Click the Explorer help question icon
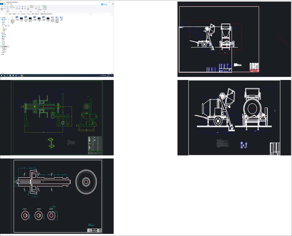Screen dimensions: 292x236 click(113, 4)
